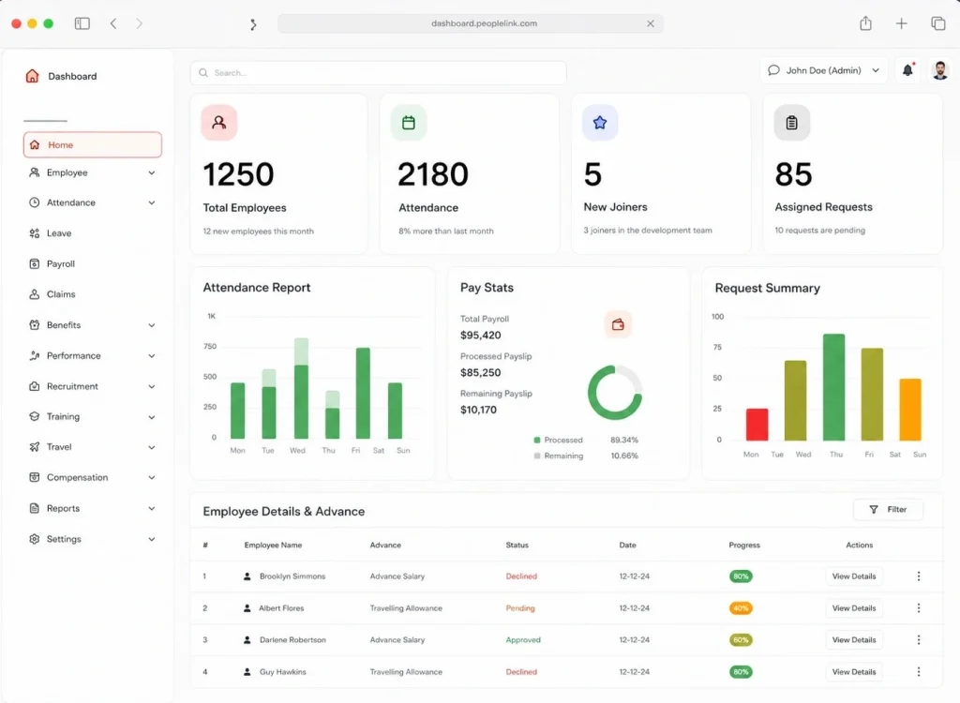Click Brooklyn Simmons 80% progress badge
Image resolution: width=960 pixels, height=703 pixels.
tap(741, 576)
